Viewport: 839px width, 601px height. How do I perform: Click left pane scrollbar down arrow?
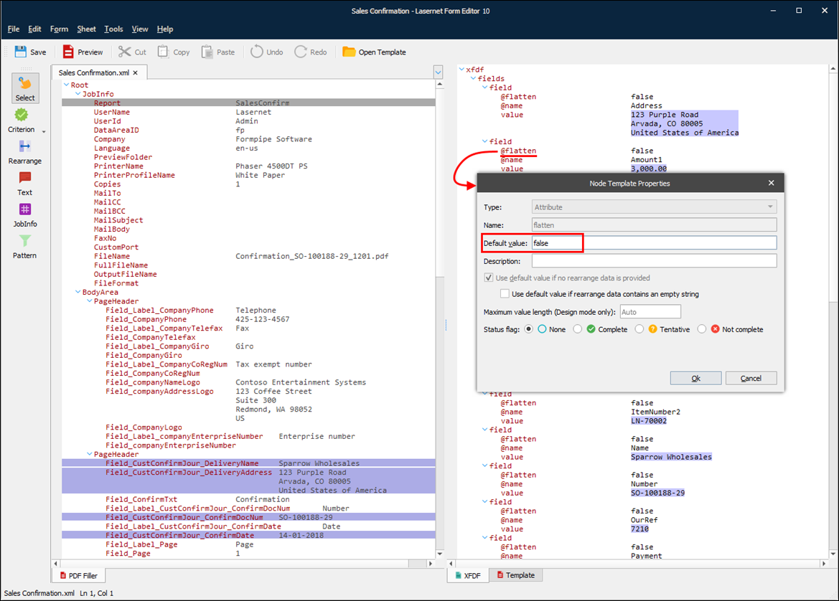[440, 554]
